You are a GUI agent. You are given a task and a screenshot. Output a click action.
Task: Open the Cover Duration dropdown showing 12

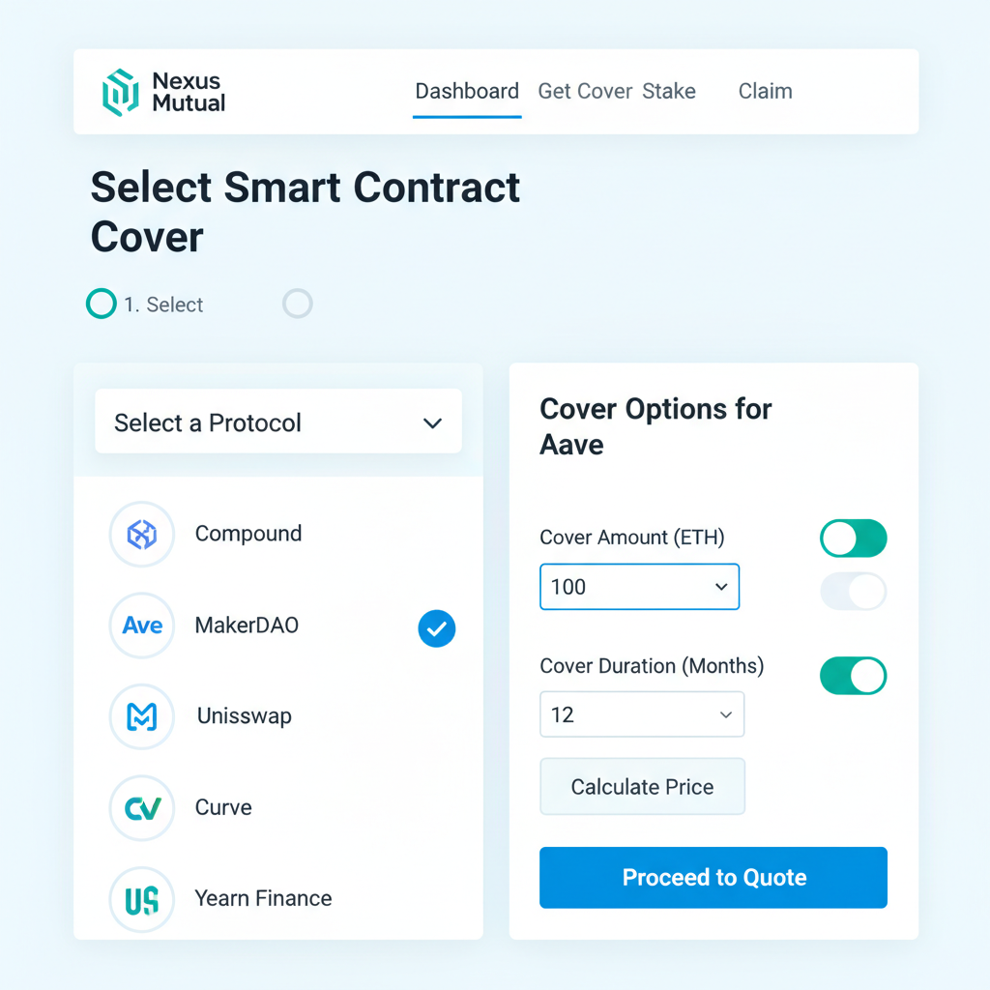641,714
